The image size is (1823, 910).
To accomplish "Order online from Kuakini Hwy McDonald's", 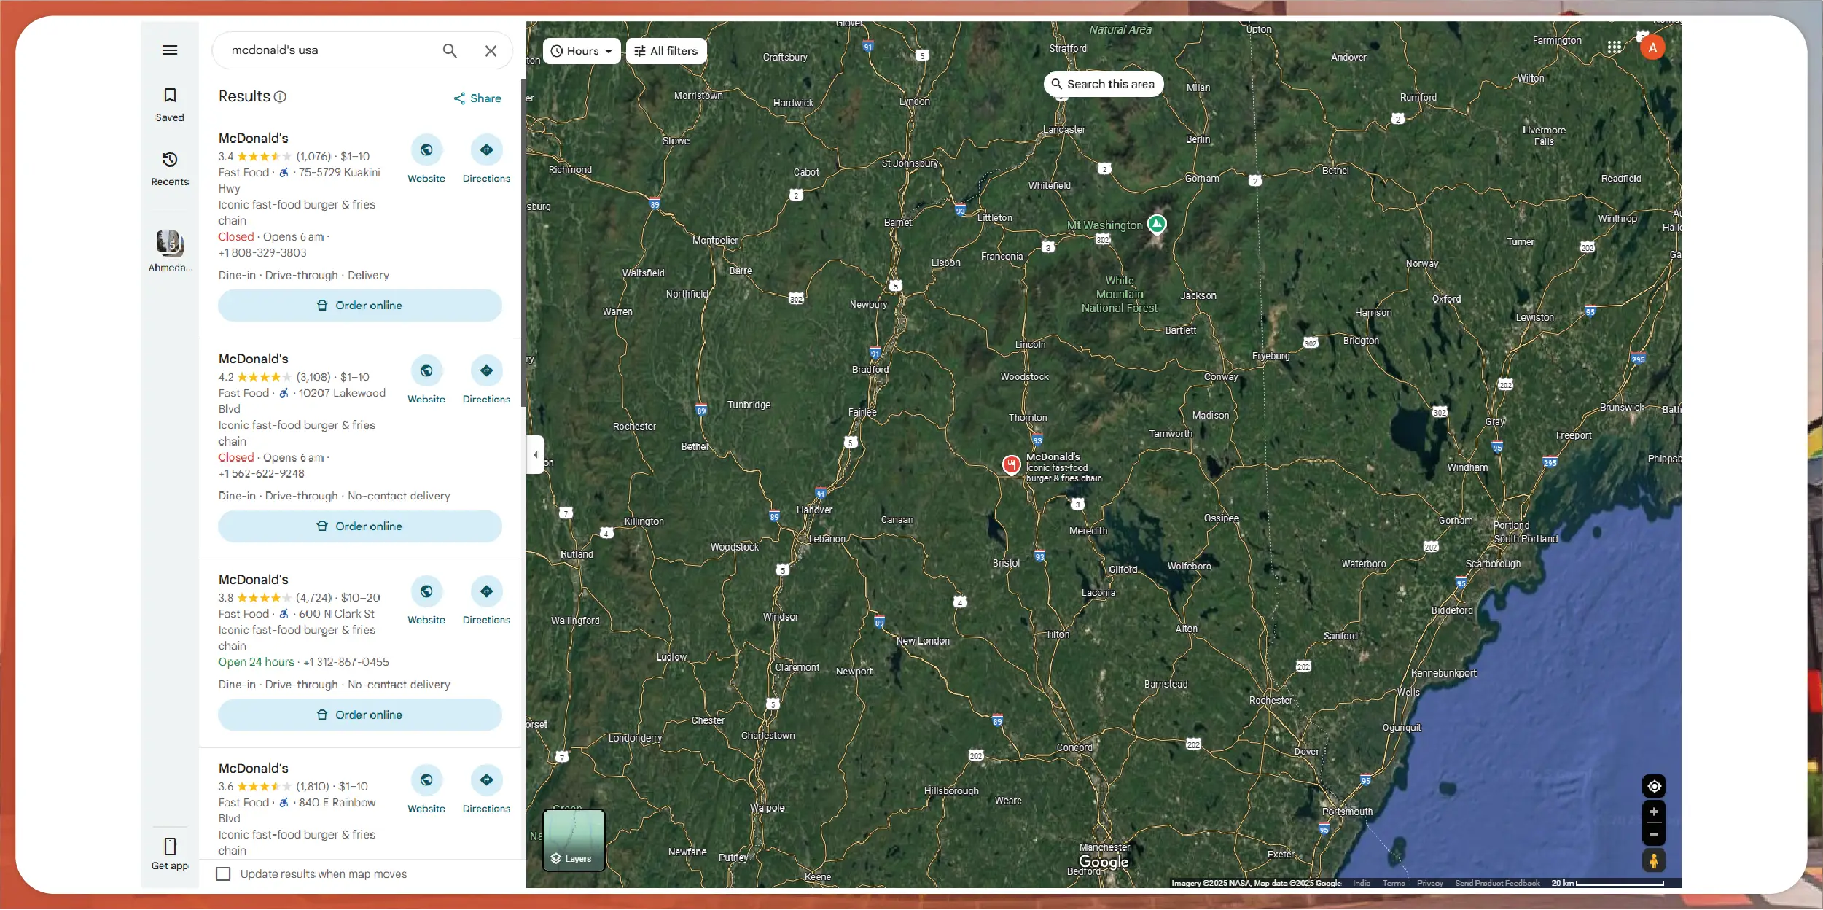I will tap(360, 306).
